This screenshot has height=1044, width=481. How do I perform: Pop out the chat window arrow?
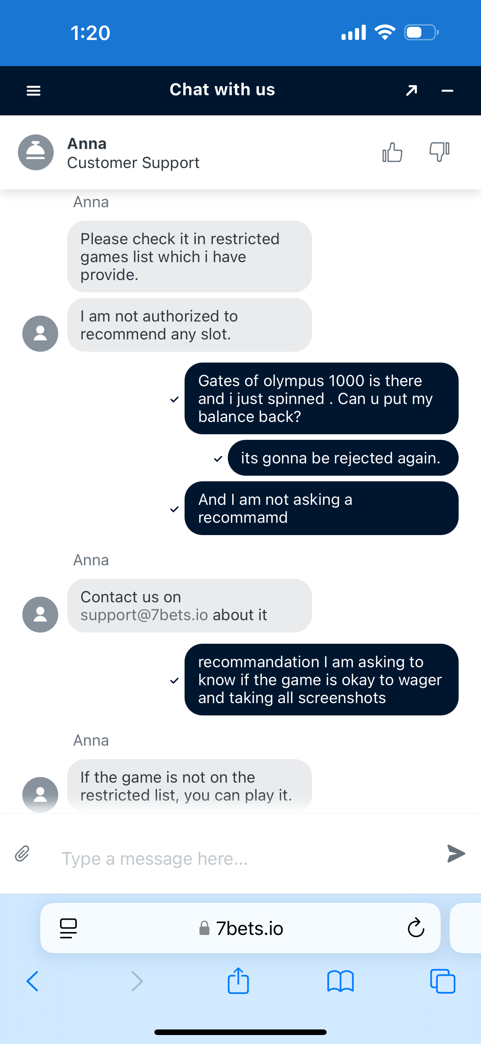[x=411, y=91]
